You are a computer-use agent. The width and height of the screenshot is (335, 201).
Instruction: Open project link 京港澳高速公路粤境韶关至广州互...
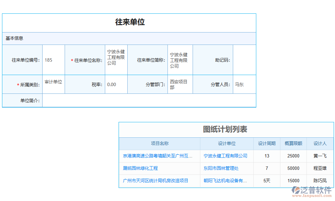157,156
